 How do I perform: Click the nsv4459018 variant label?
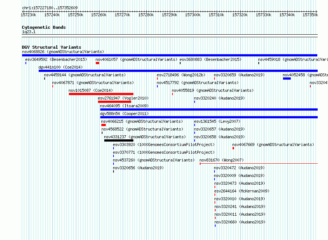tap(293, 59)
